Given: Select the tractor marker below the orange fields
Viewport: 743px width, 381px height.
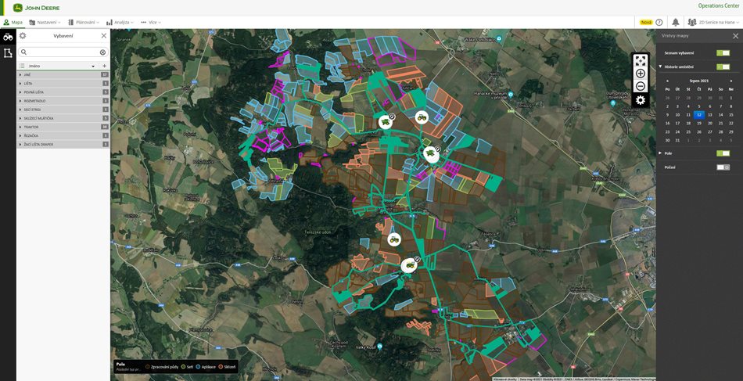Looking at the screenshot, I should coord(422,117).
